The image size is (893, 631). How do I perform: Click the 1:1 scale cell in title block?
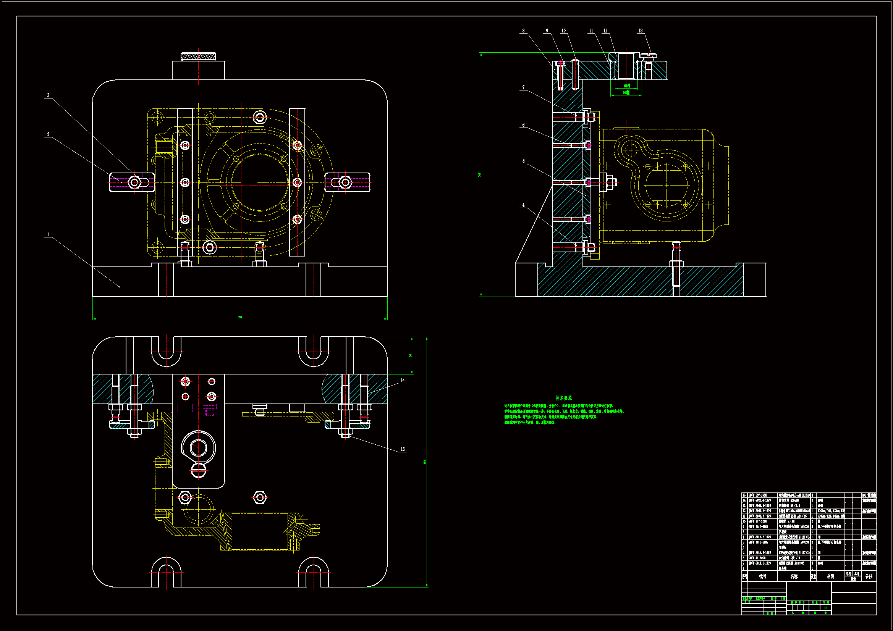click(x=826, y=607)
